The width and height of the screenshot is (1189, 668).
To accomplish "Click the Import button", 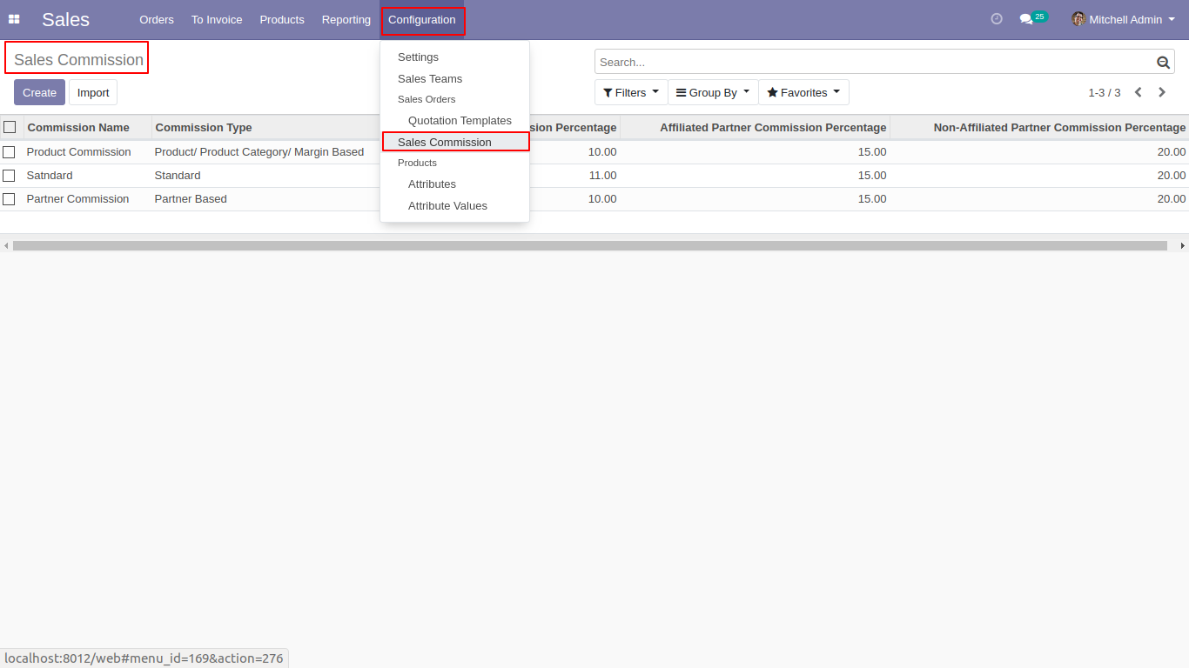I will [93, 92].
